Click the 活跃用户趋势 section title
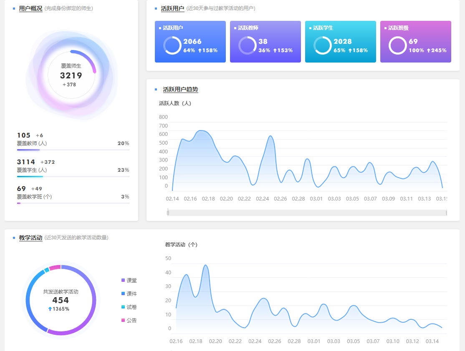Screen dimensions: 465x351 (180, 90)
